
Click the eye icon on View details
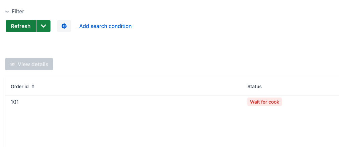point(12,64)
